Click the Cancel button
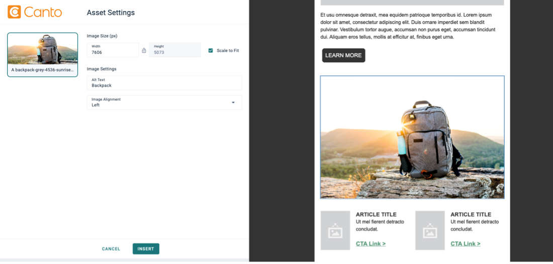Image resolution: width=553 pixels, height=264 pixels. click(x=111, y=249)
